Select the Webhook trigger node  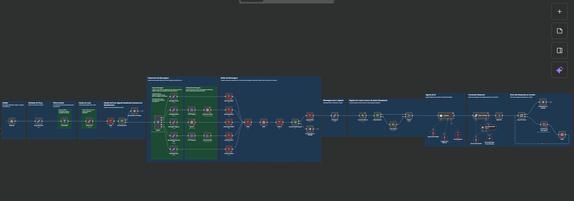(x=12, y=121)
